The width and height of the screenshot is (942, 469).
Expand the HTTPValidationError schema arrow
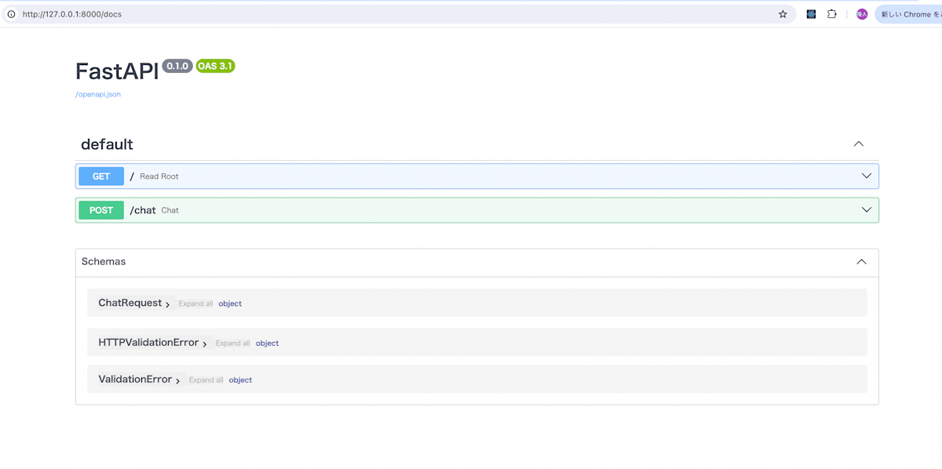(x=205, y=344)
